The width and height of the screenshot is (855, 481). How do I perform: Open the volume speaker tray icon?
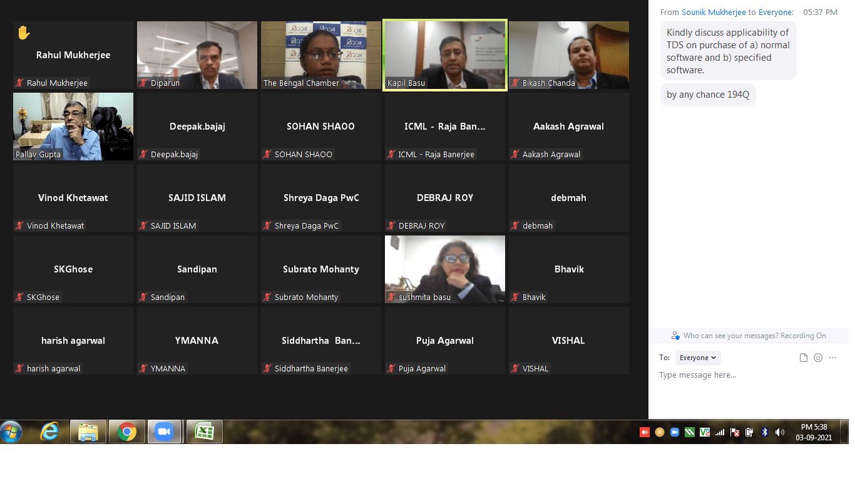click(780, 432)
